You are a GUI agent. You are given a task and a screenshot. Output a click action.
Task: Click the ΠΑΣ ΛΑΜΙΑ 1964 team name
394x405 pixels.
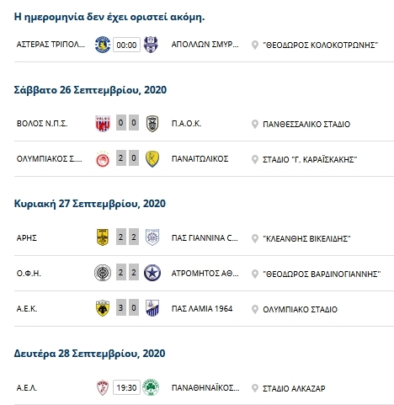202,308
